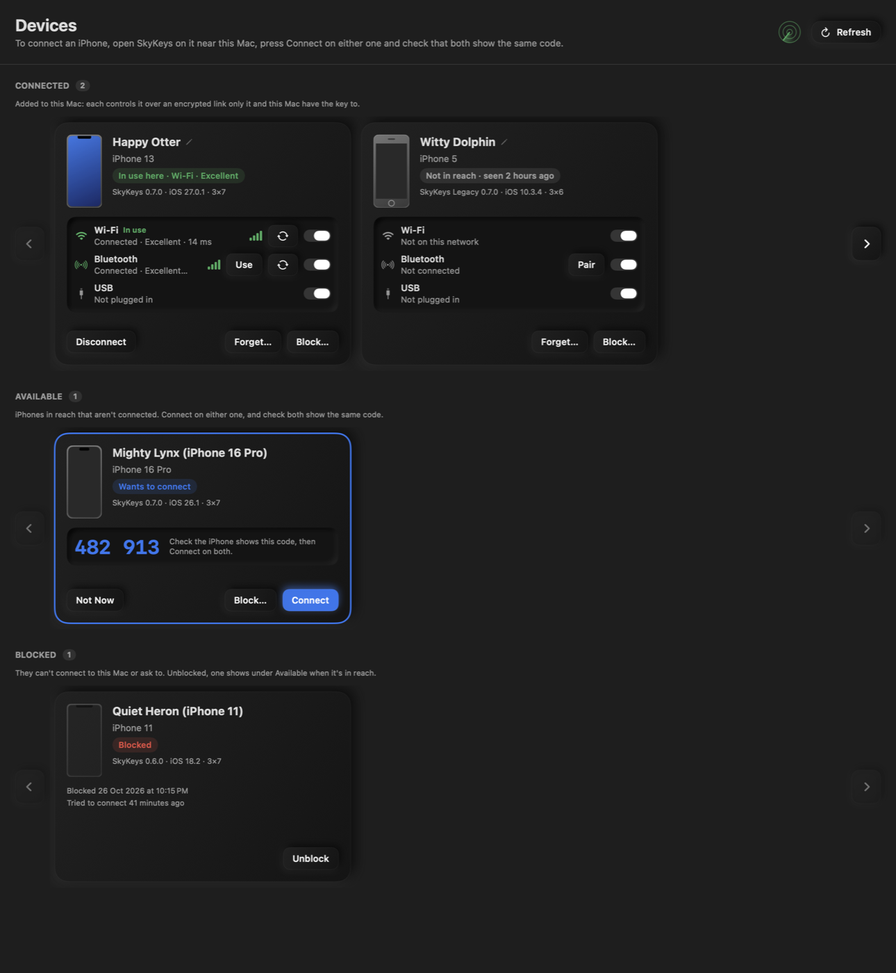Toggle Witty Dolphin's Wi-Fi switch
The width and height of the screenshot is (896, 973).
click(624, 236)
